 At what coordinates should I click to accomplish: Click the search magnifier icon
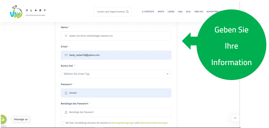(127, 12)
